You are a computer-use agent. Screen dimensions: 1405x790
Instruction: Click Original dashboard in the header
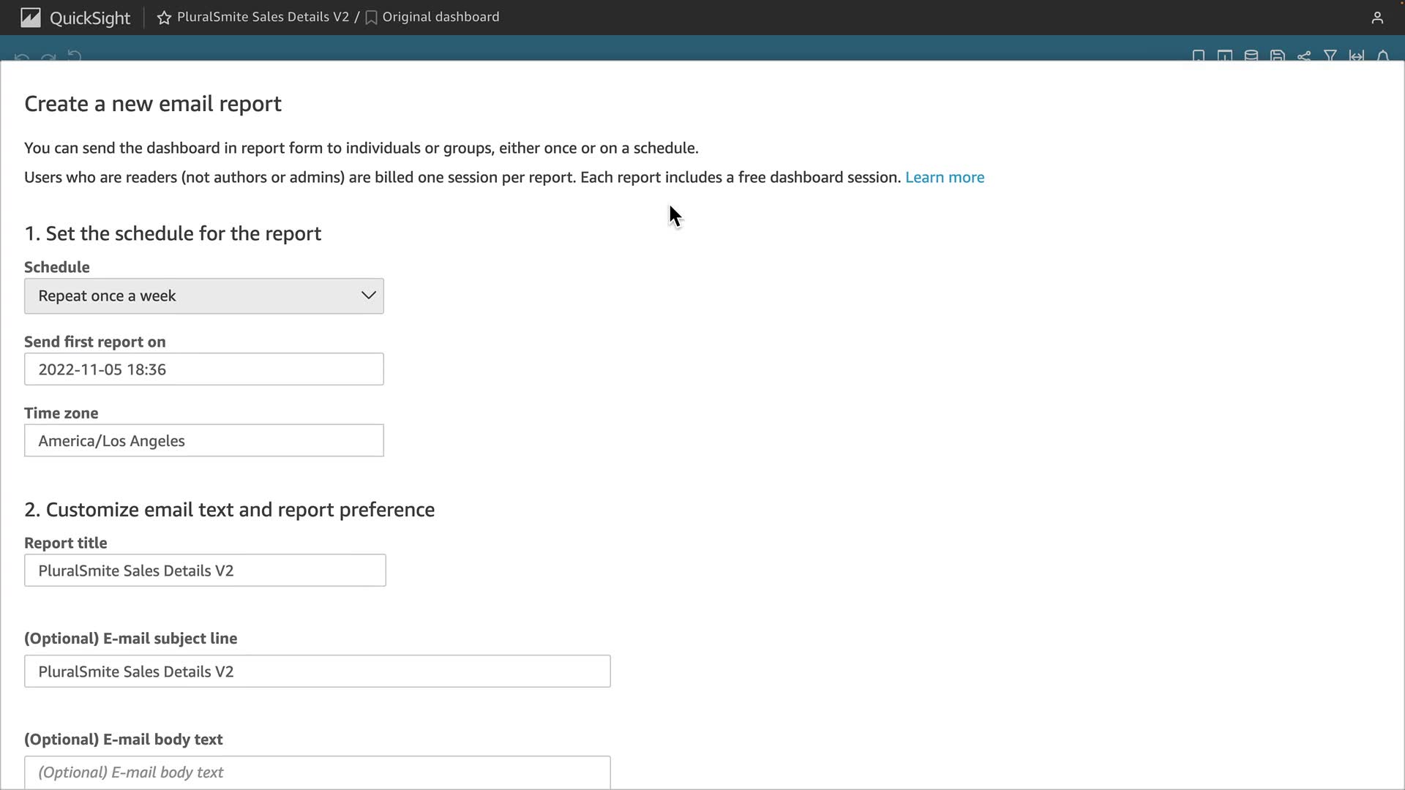pyautogui.click(x=441, y=17)
